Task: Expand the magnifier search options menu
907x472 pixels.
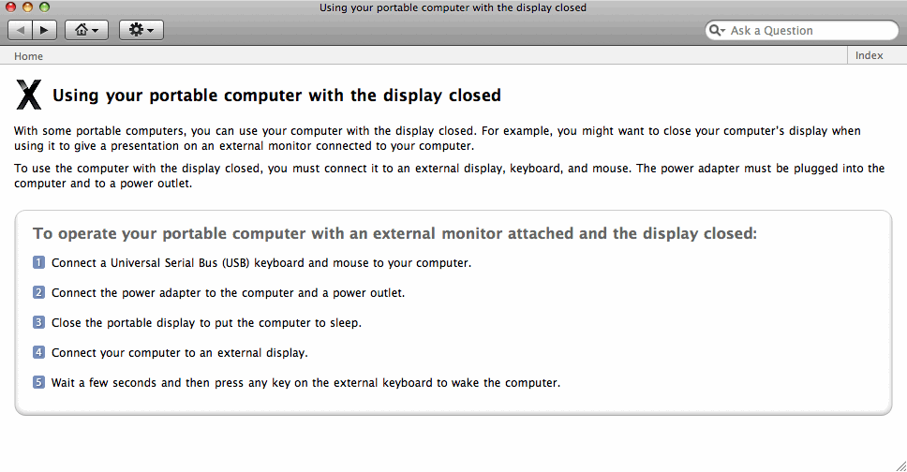Action: [718, 31]
